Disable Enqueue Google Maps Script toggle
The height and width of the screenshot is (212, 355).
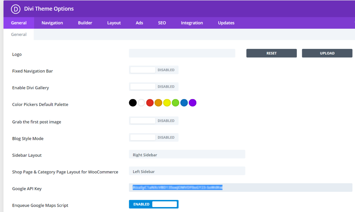[x=154, y=204]
